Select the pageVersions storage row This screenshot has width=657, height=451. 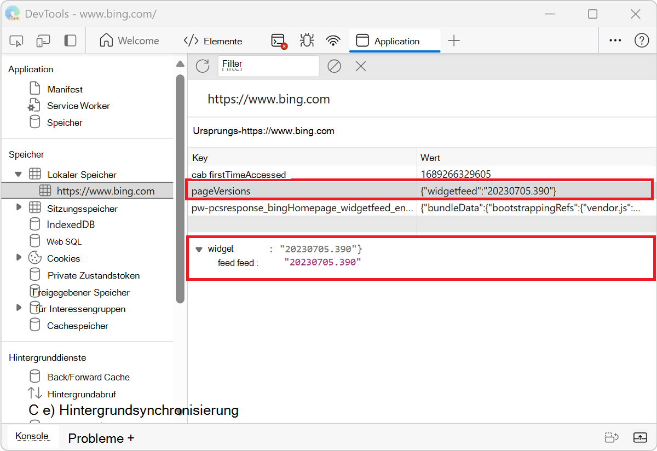(301, 191)
